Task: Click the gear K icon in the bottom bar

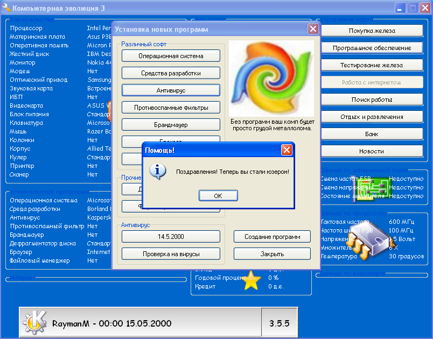Action: pyautogui.click(x=34, y=323)
